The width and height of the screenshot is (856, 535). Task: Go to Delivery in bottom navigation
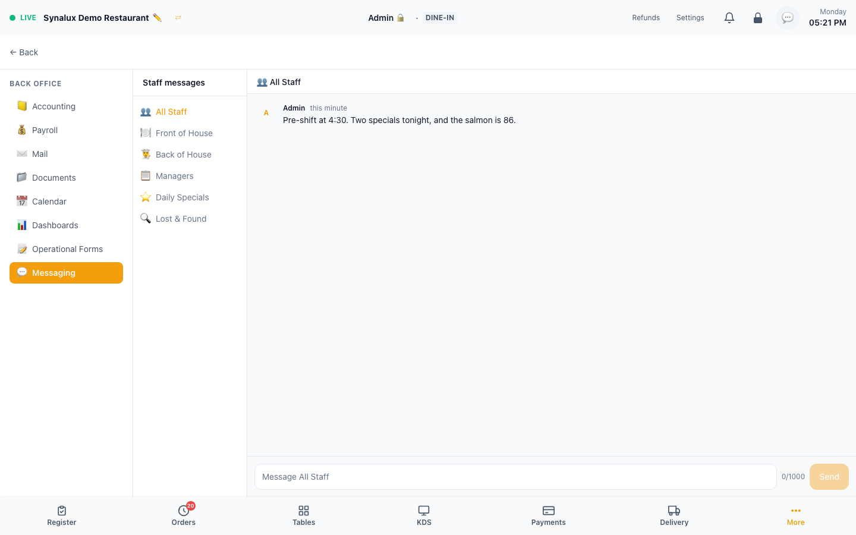click(x=674, y=515)
